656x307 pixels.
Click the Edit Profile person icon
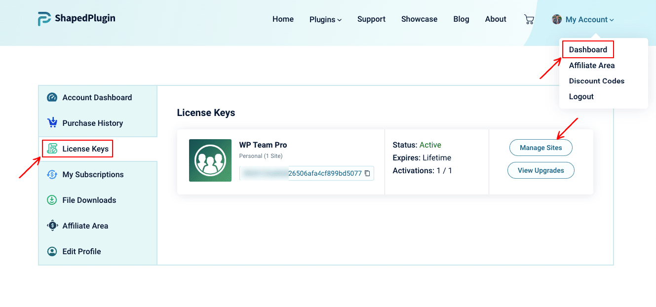(x=52, y=251)
